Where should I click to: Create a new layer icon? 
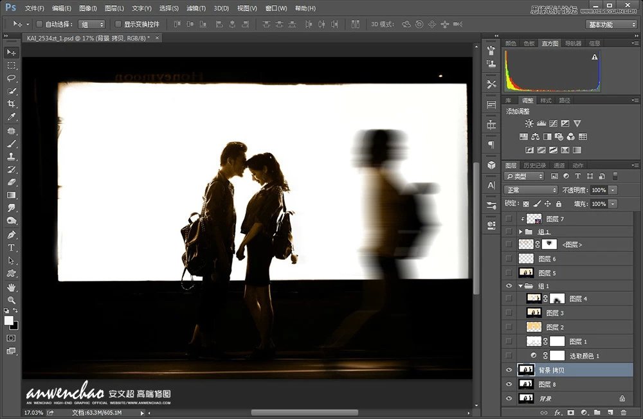pyautogui.click(x=611, y=413)
